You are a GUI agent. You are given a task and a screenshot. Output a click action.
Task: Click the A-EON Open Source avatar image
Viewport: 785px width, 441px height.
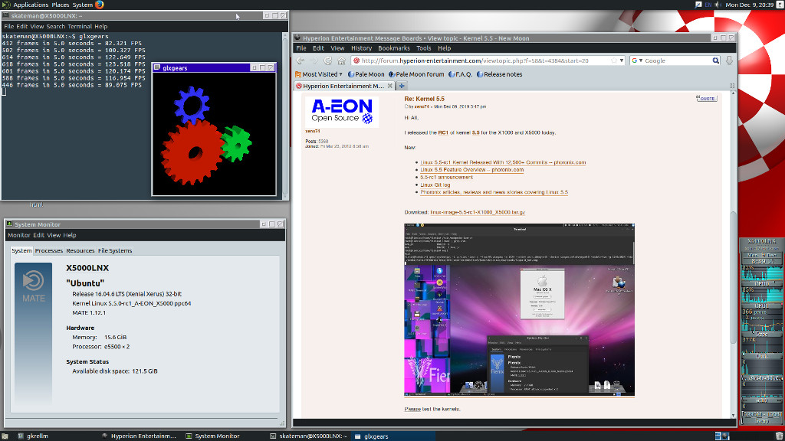(342, 112)
